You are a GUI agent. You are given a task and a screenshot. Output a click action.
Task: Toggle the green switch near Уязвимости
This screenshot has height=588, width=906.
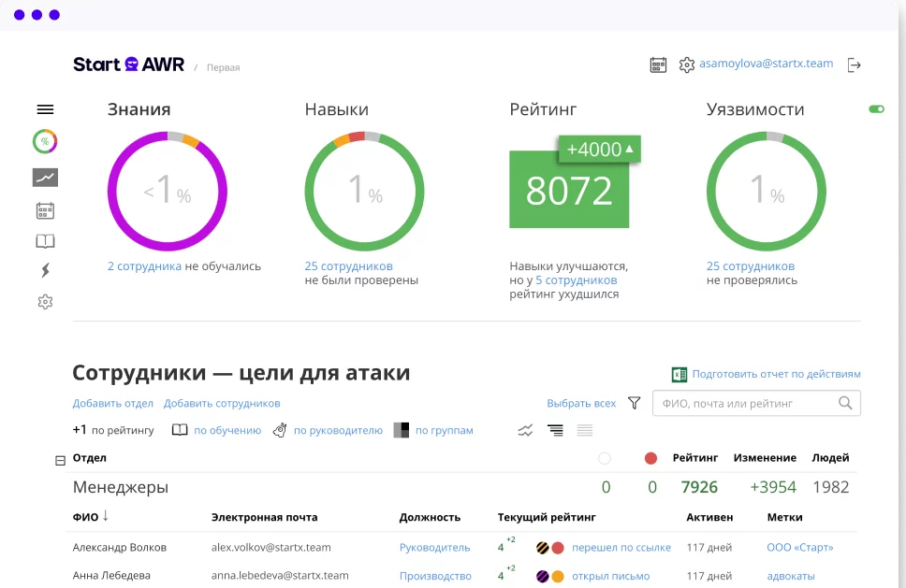[877, 109]
